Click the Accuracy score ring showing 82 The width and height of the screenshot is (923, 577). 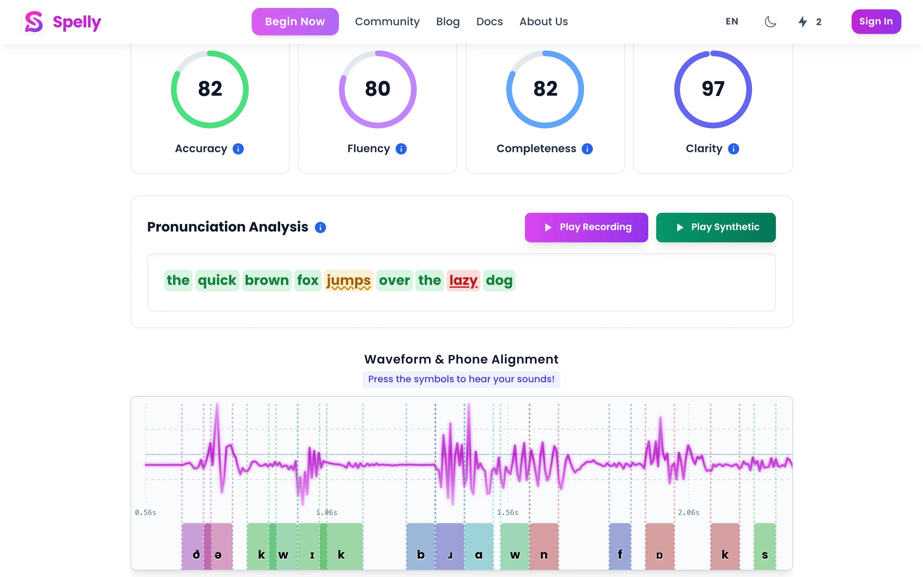click(x=210, y=89)
